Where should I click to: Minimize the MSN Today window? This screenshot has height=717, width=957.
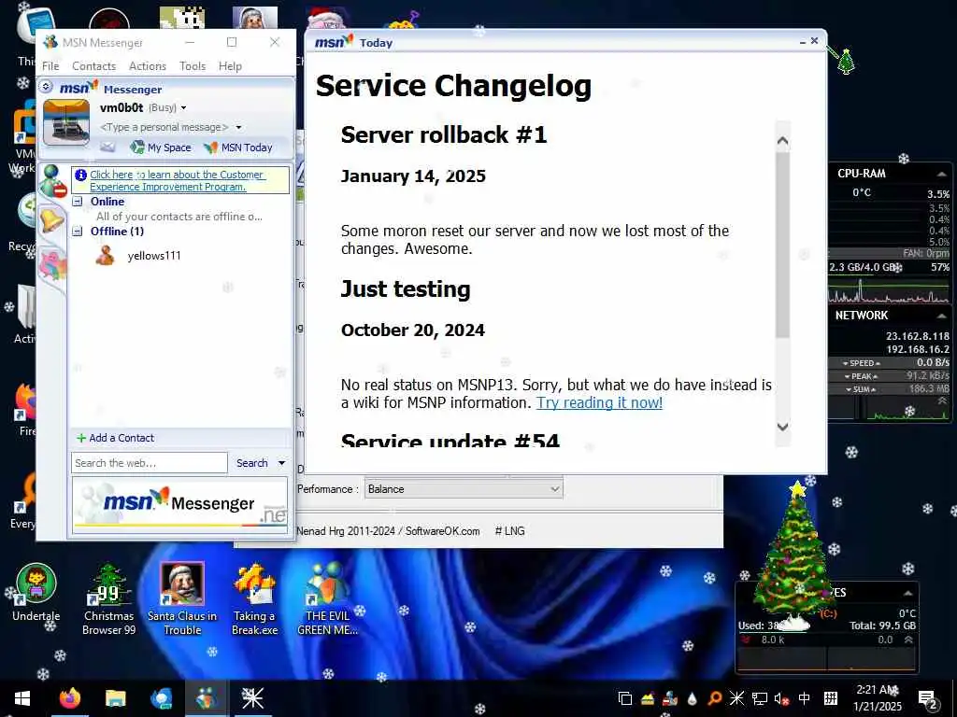coord(803,42)
